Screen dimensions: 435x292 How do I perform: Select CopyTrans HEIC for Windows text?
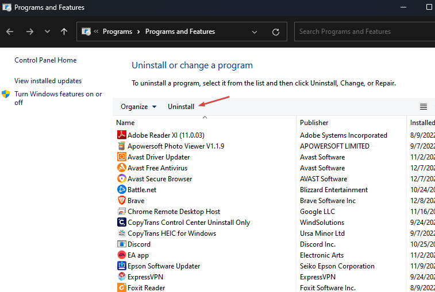(x=172, y=233)
